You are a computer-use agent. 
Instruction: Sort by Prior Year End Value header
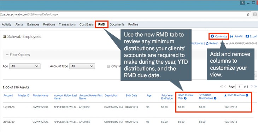[167, 97]
